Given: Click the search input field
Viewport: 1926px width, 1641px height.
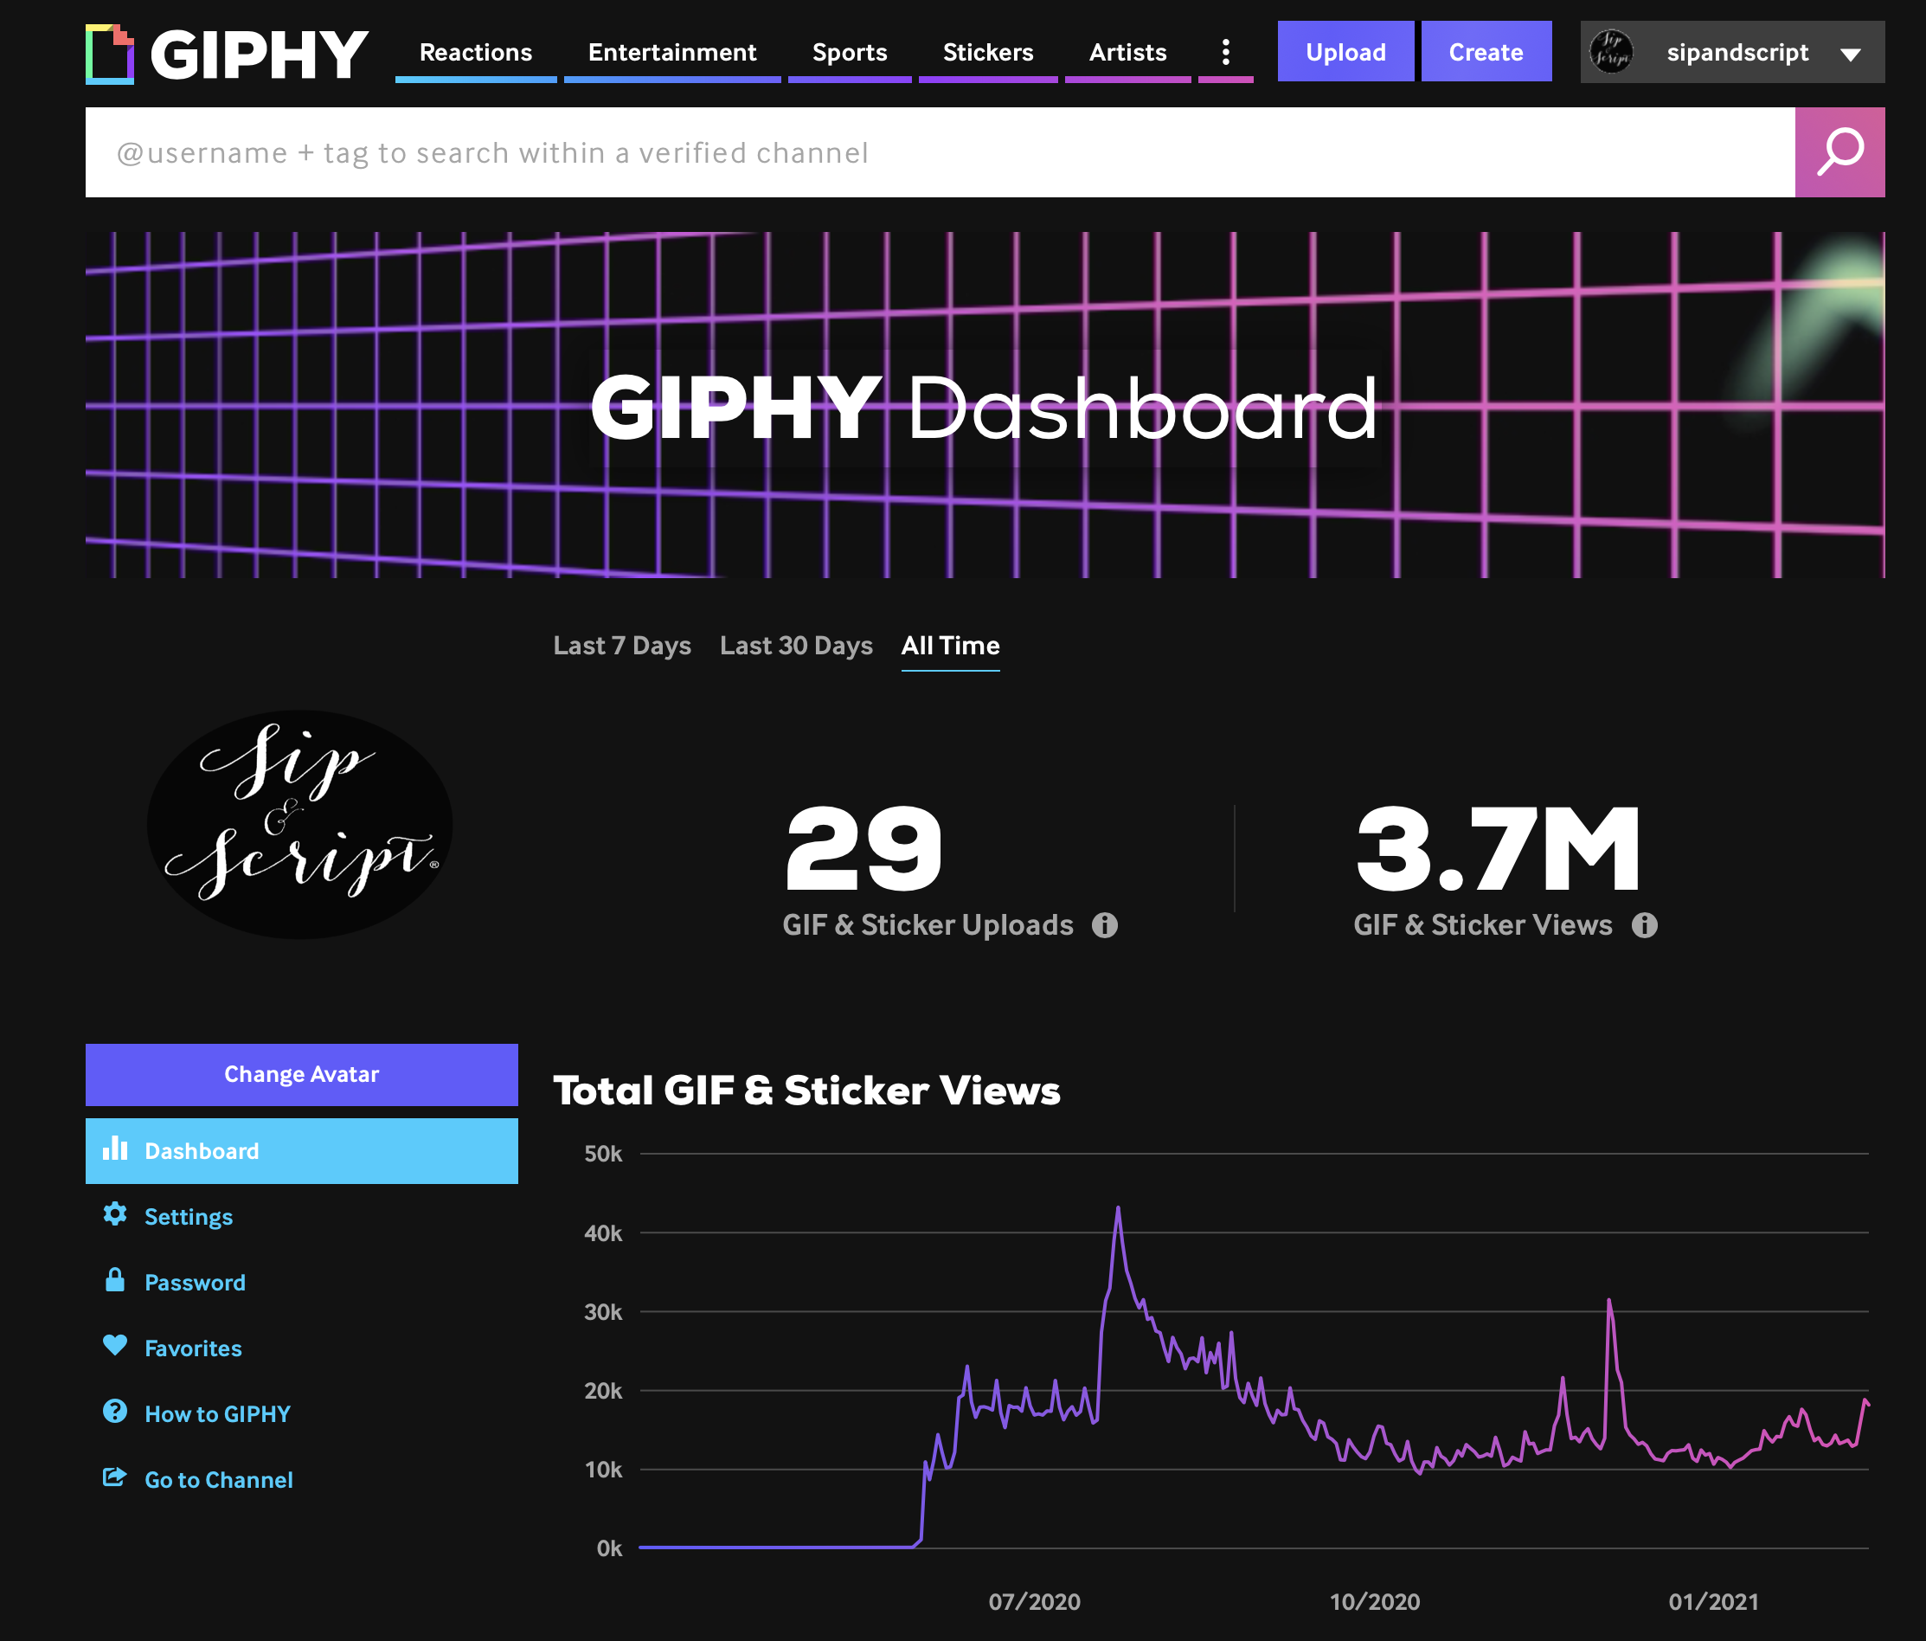Looking at the screenshot, I should [x=939, y=152].
